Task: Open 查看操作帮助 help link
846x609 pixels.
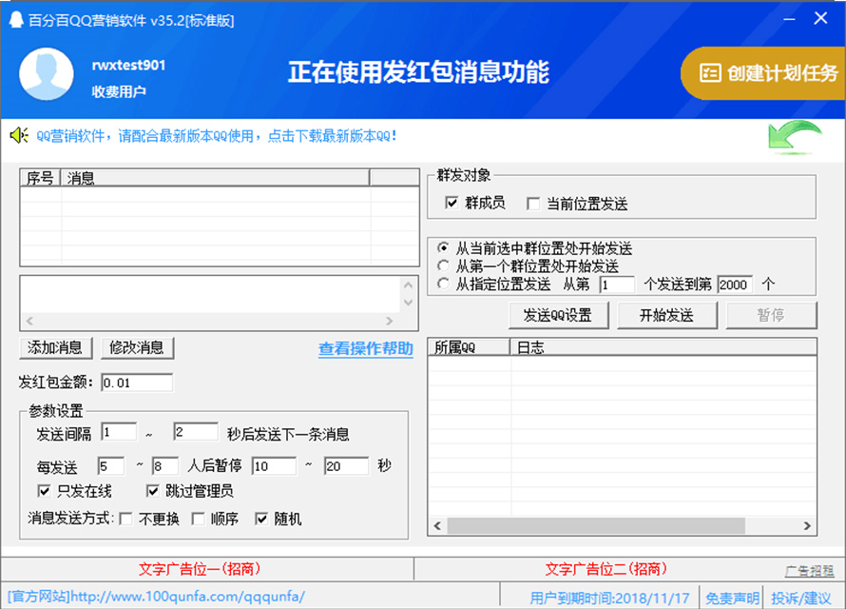Action: click(366, 349)
